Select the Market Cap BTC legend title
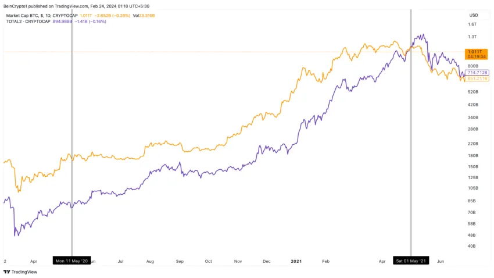494x278 pixels. [x=42, y=16]
